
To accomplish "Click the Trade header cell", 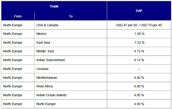I will 54,6.
